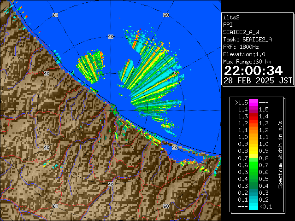Select the 'Task: SEAICE2_A' line
Image resolution: width=295 pixels, height=221 pixels.
pyautogui.click(x=248, y=40)
